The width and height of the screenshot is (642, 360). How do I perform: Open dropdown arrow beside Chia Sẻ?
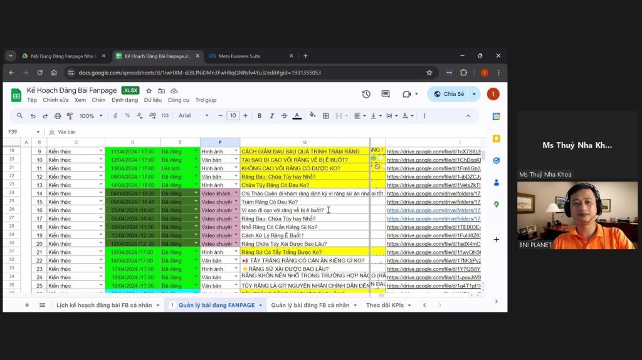pyautogui.click(x=474, y=94)
